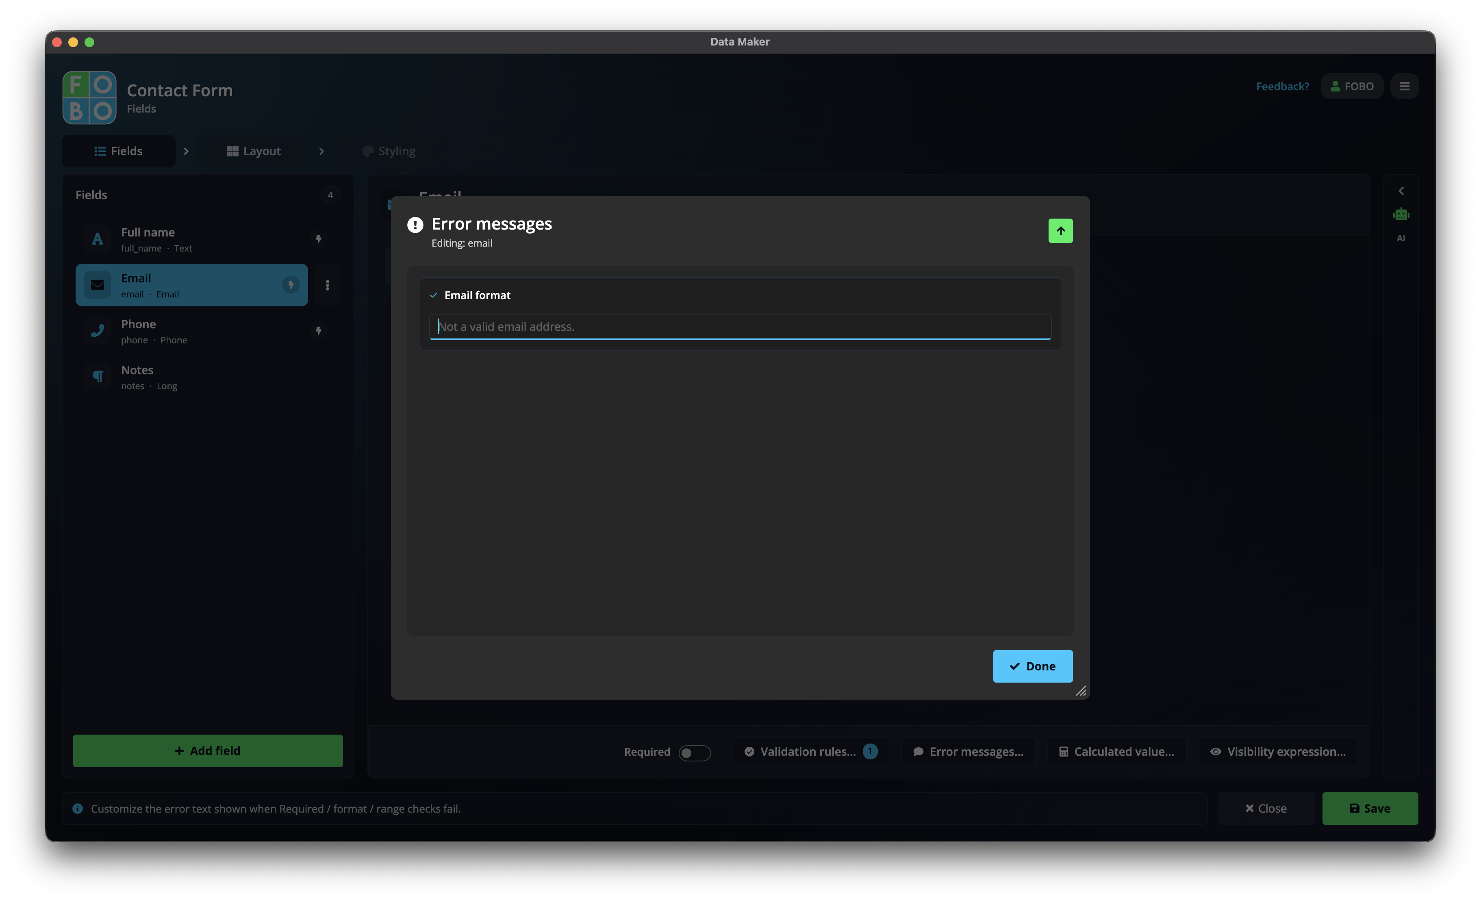Click the FOBO user account button
This screenshot has height=902, width=1481.
(1352, 86)
